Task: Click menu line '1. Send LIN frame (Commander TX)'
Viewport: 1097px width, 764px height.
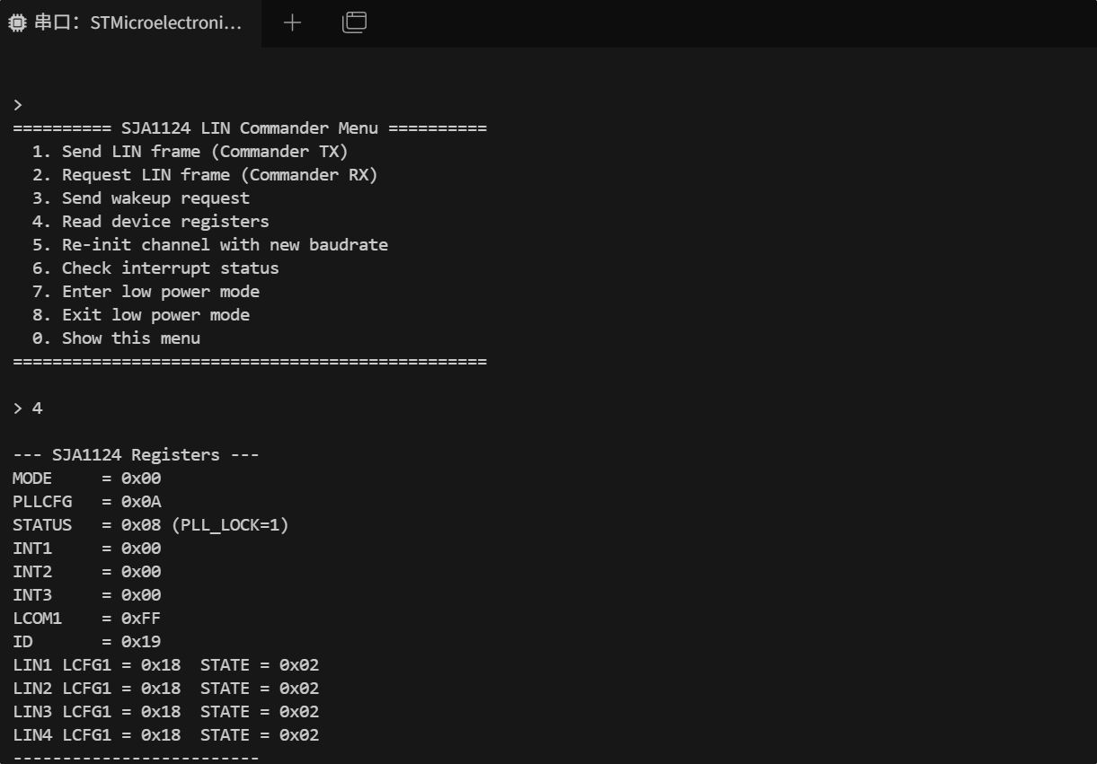Action: [x=190, y=152]
